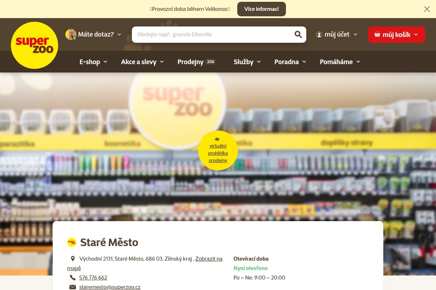This screenshot has width=436, height=290.
Task: Open the Poradna menu item
Action: point(290,62)
